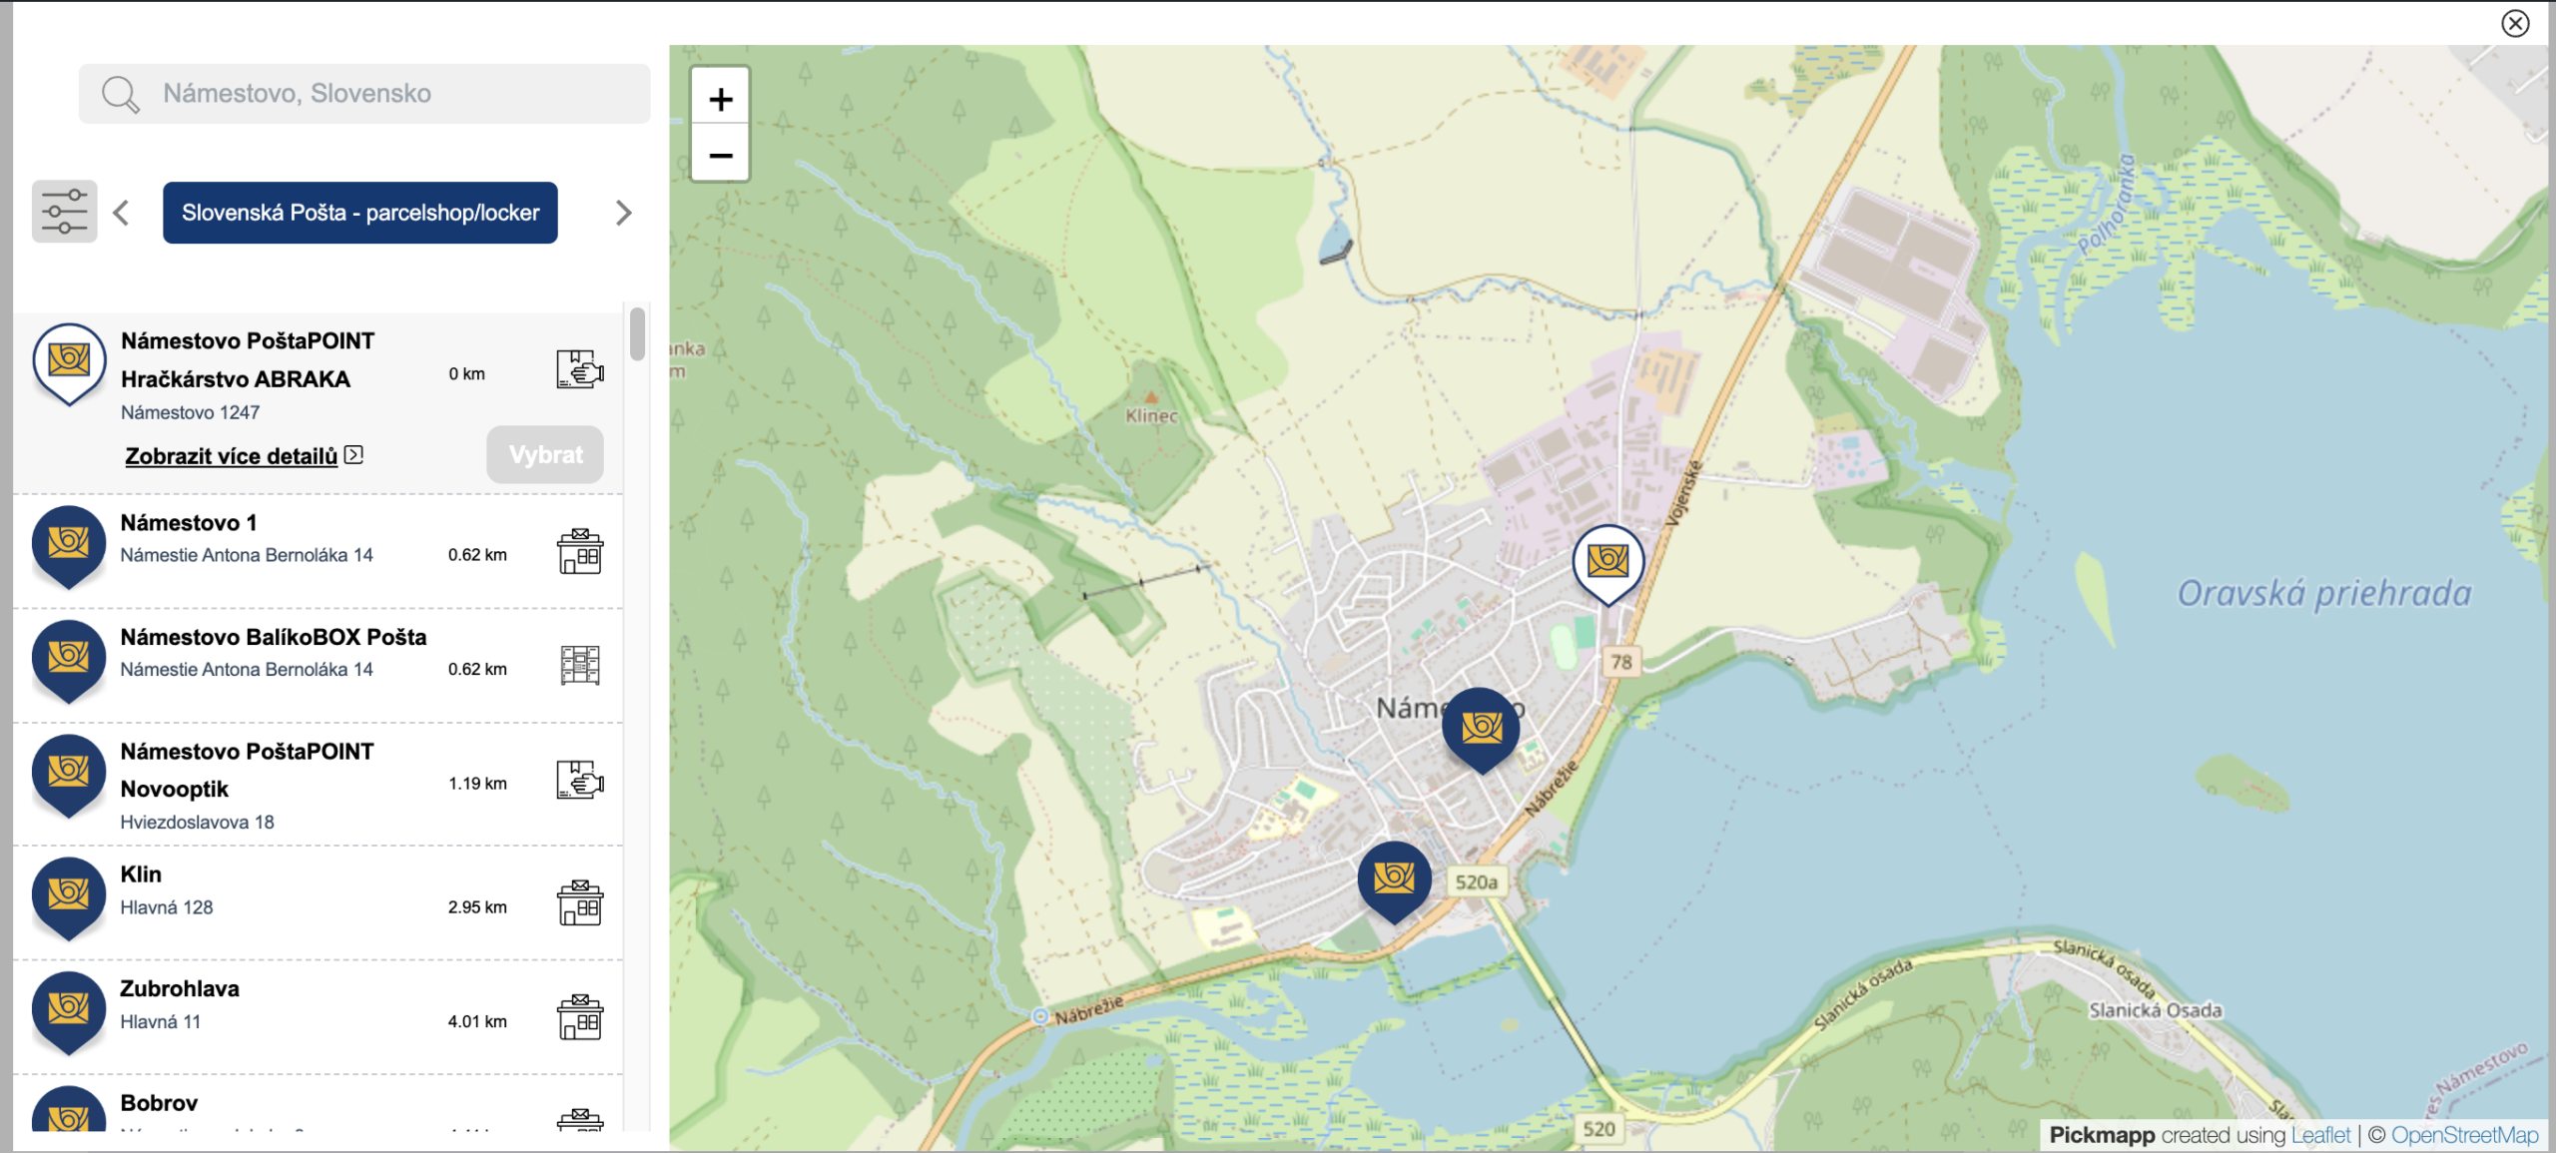Screen dimensions: 2556x1153
Task: Select Námestovo PoštaPOINT Hračkárstvo ABRAKA entry
Action: pyautogui.click(x=318, y=403)
